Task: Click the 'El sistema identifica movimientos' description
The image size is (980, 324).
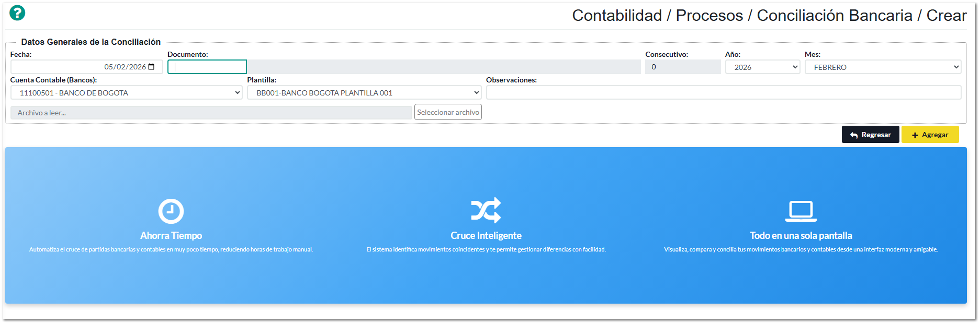Action: point(486,249)
